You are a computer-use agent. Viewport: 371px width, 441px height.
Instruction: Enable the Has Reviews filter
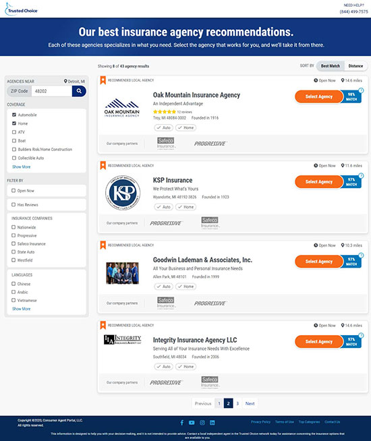click(13, 204)
